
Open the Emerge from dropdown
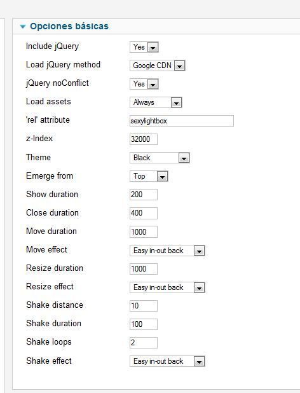[149, 176]
